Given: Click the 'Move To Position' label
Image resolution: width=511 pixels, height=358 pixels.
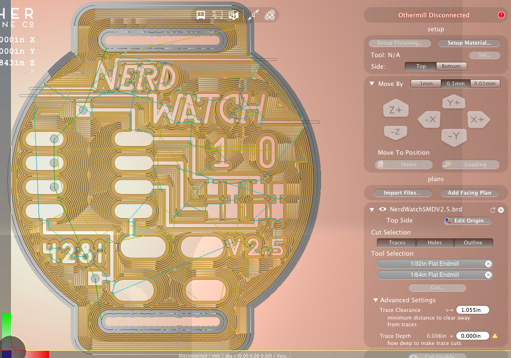Looking at the screenshot, I should 403,152.
